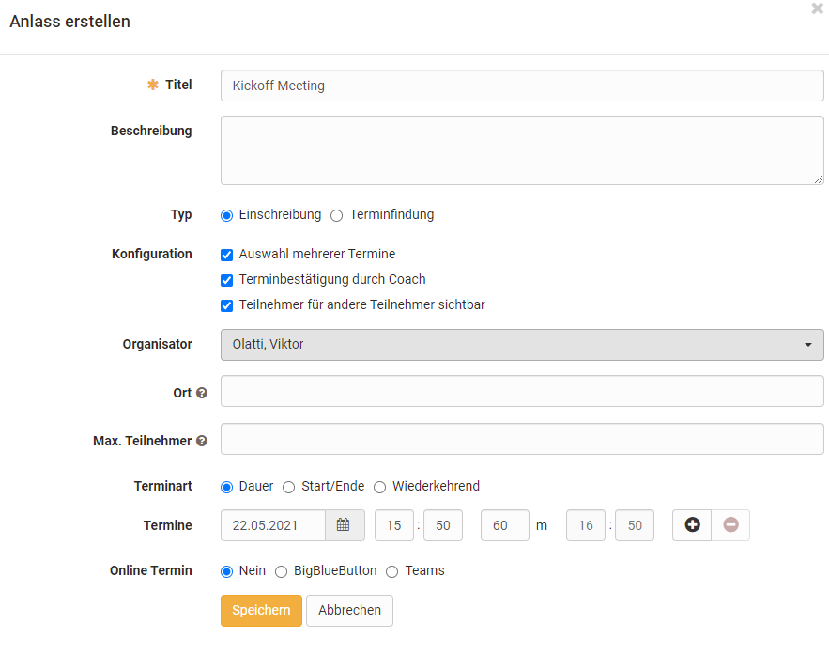Image resolution: width=829 pixels, height=654 pixels.
Task: Click the Abbrechen button
Action: 349,610
